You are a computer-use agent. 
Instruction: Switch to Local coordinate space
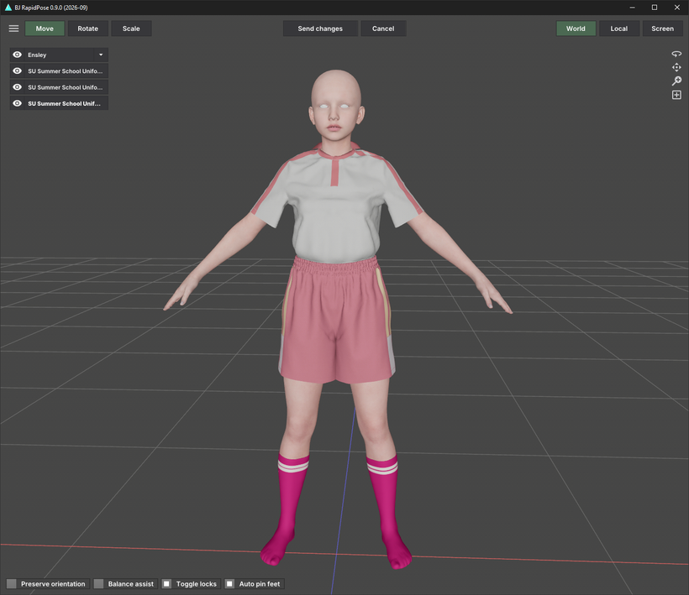618,29
